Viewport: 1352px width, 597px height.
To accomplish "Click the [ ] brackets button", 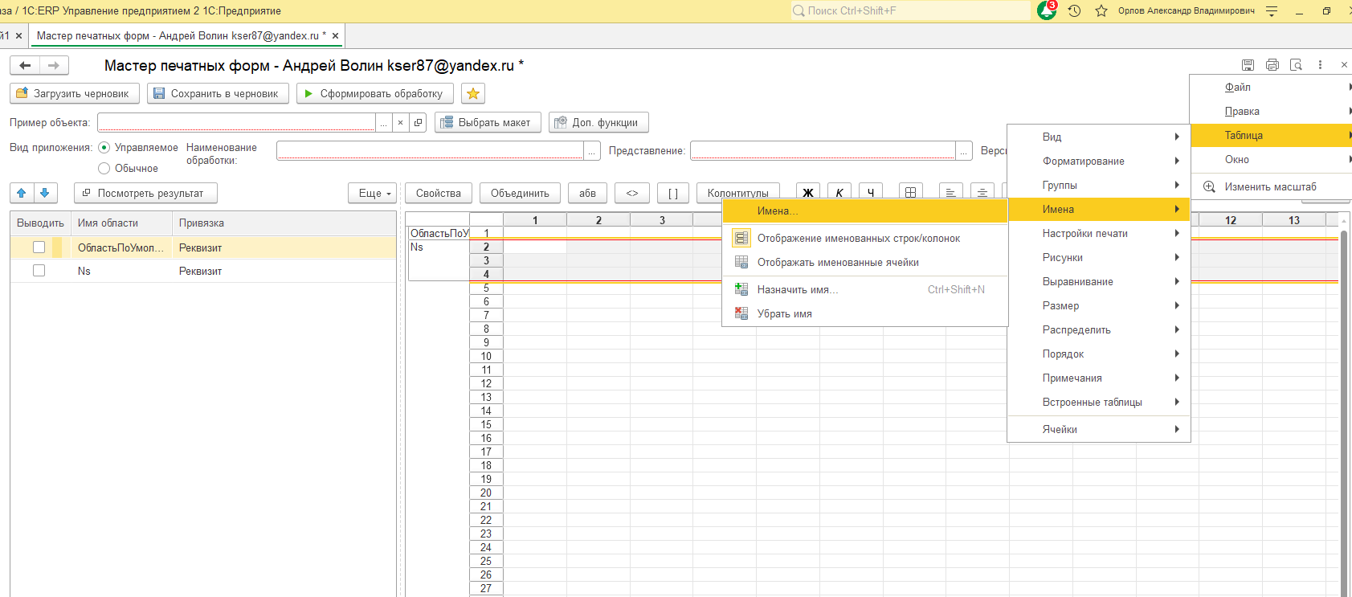I will [673, 193].
